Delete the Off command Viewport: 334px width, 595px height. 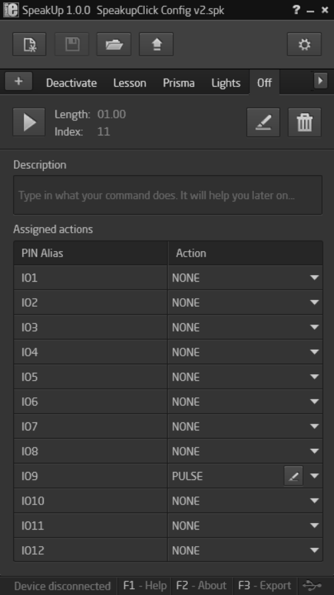point(304,122)
